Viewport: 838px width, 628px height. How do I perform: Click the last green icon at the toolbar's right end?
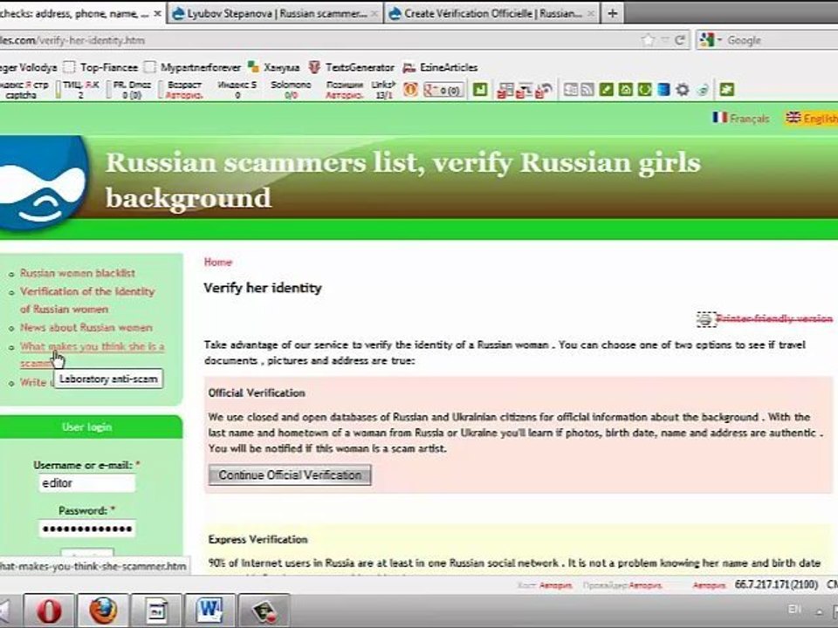726,89
